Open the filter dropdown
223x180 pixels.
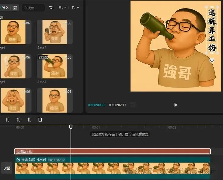[x=75, y=8]
